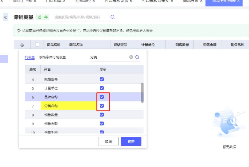The image size is (249, 167).
Task: Click the magnifier icon in column settings search
Action: tap(137, 57)
